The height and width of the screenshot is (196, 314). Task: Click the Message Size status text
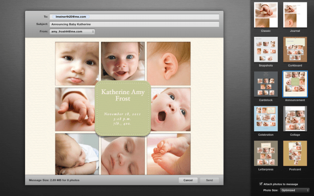54,180
